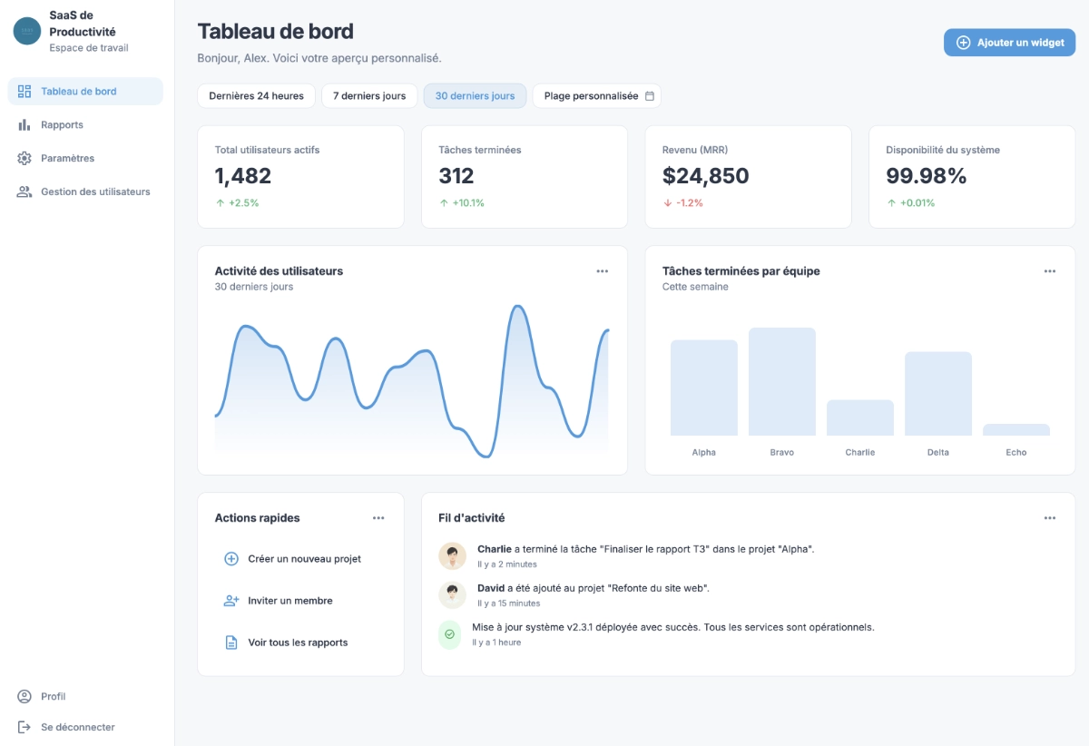This screenshot has width=1089, height=746.
Task: Go to Paramètres in the sidebar
Action: pyautogui.click(x=67, y=159)
